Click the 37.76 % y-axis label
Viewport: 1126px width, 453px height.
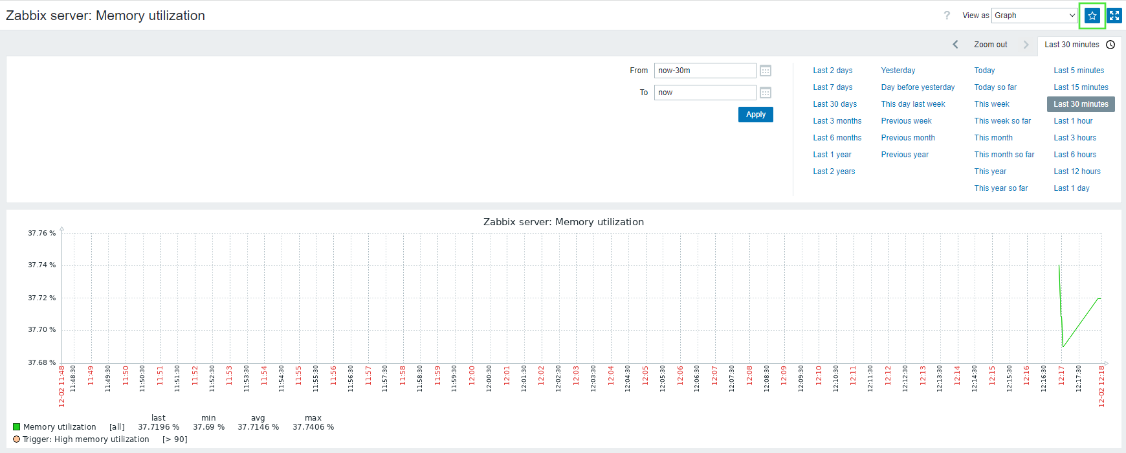click(42, 234)
